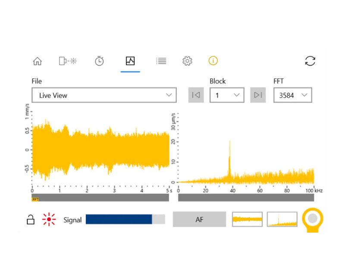
Task: Toggle the red laser indicator
Action: 49,219
